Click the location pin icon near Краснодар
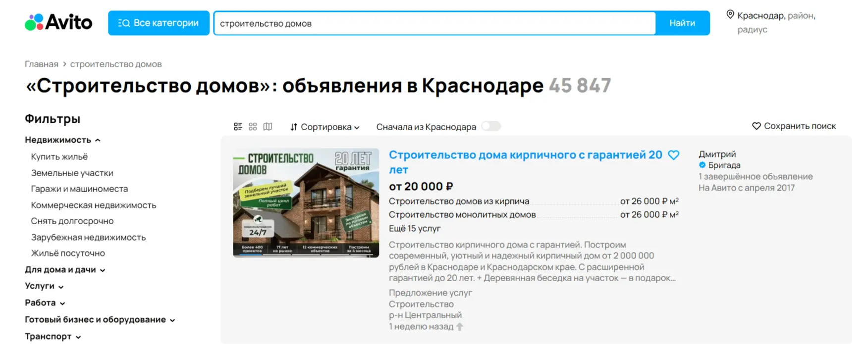Image resolution: width=865 pixels, height=344 pixels. pos(730,15)
